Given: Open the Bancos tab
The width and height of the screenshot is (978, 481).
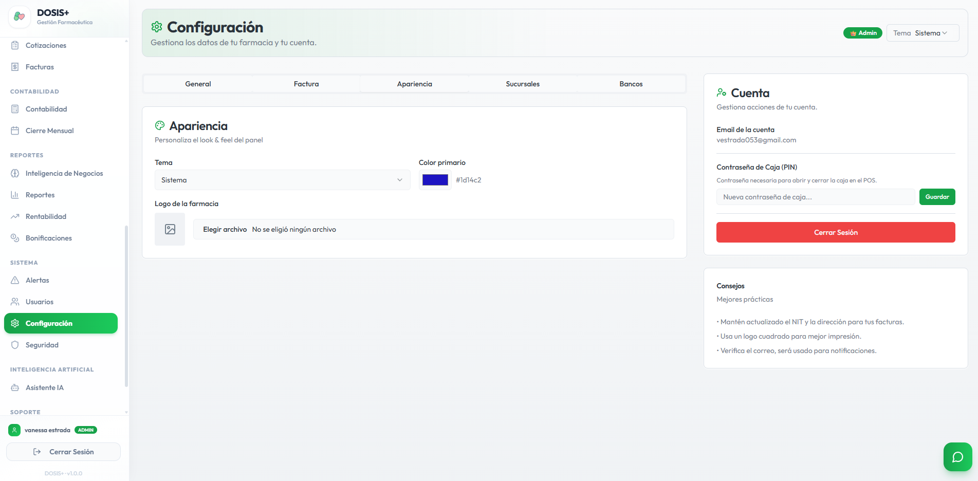Looking at the screenshot, I should coord(631,84).
